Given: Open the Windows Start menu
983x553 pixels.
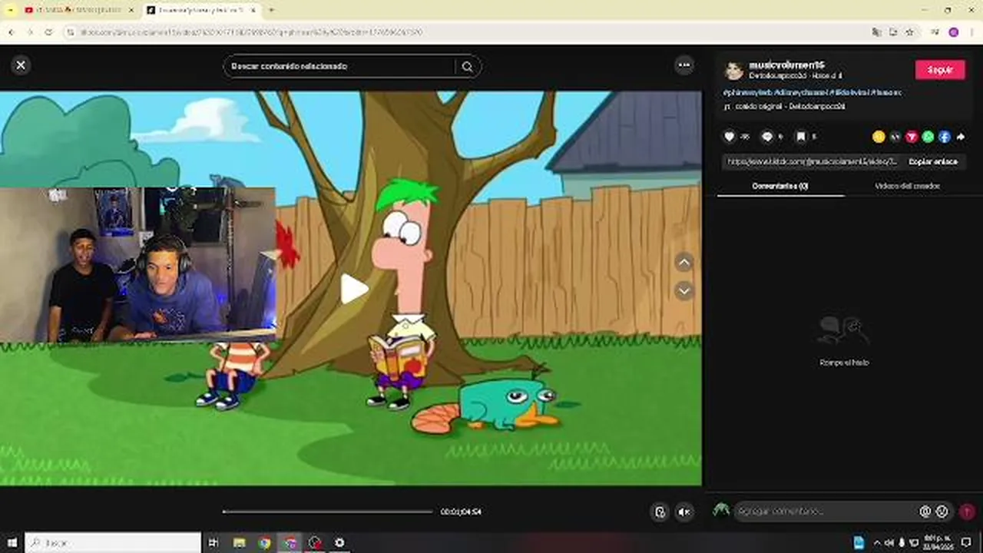Looking at the screenshot, I should coord(12,542).
